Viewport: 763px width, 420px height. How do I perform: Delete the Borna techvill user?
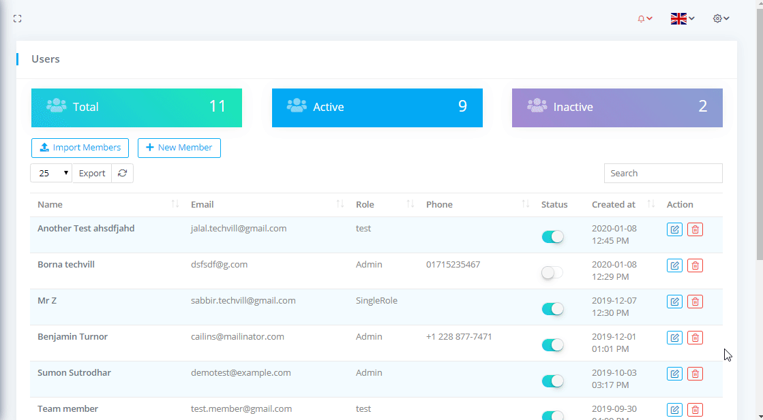coord(695,265)
